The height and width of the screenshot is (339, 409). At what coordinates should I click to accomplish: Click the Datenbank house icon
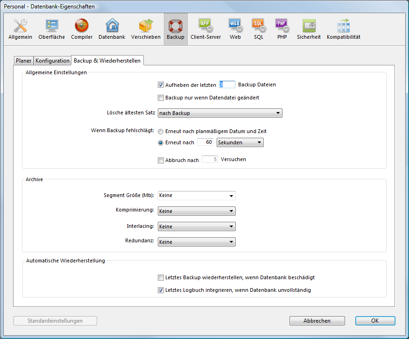coord(112,29)
